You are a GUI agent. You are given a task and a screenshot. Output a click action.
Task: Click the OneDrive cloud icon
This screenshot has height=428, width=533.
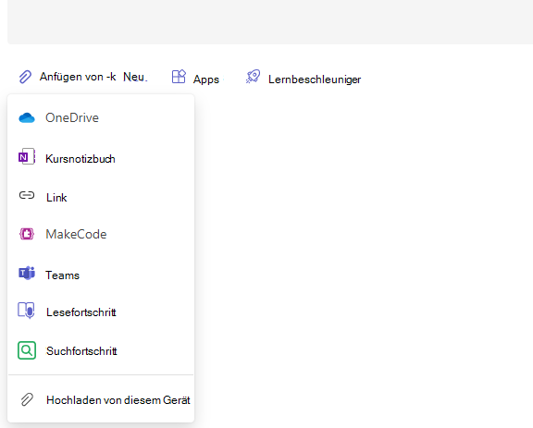click(27, 118)
